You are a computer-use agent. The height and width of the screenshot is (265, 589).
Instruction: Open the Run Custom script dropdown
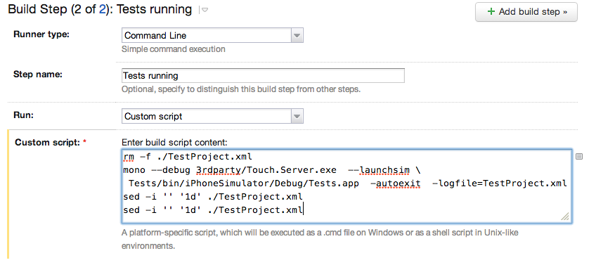(x=212, y=116)
